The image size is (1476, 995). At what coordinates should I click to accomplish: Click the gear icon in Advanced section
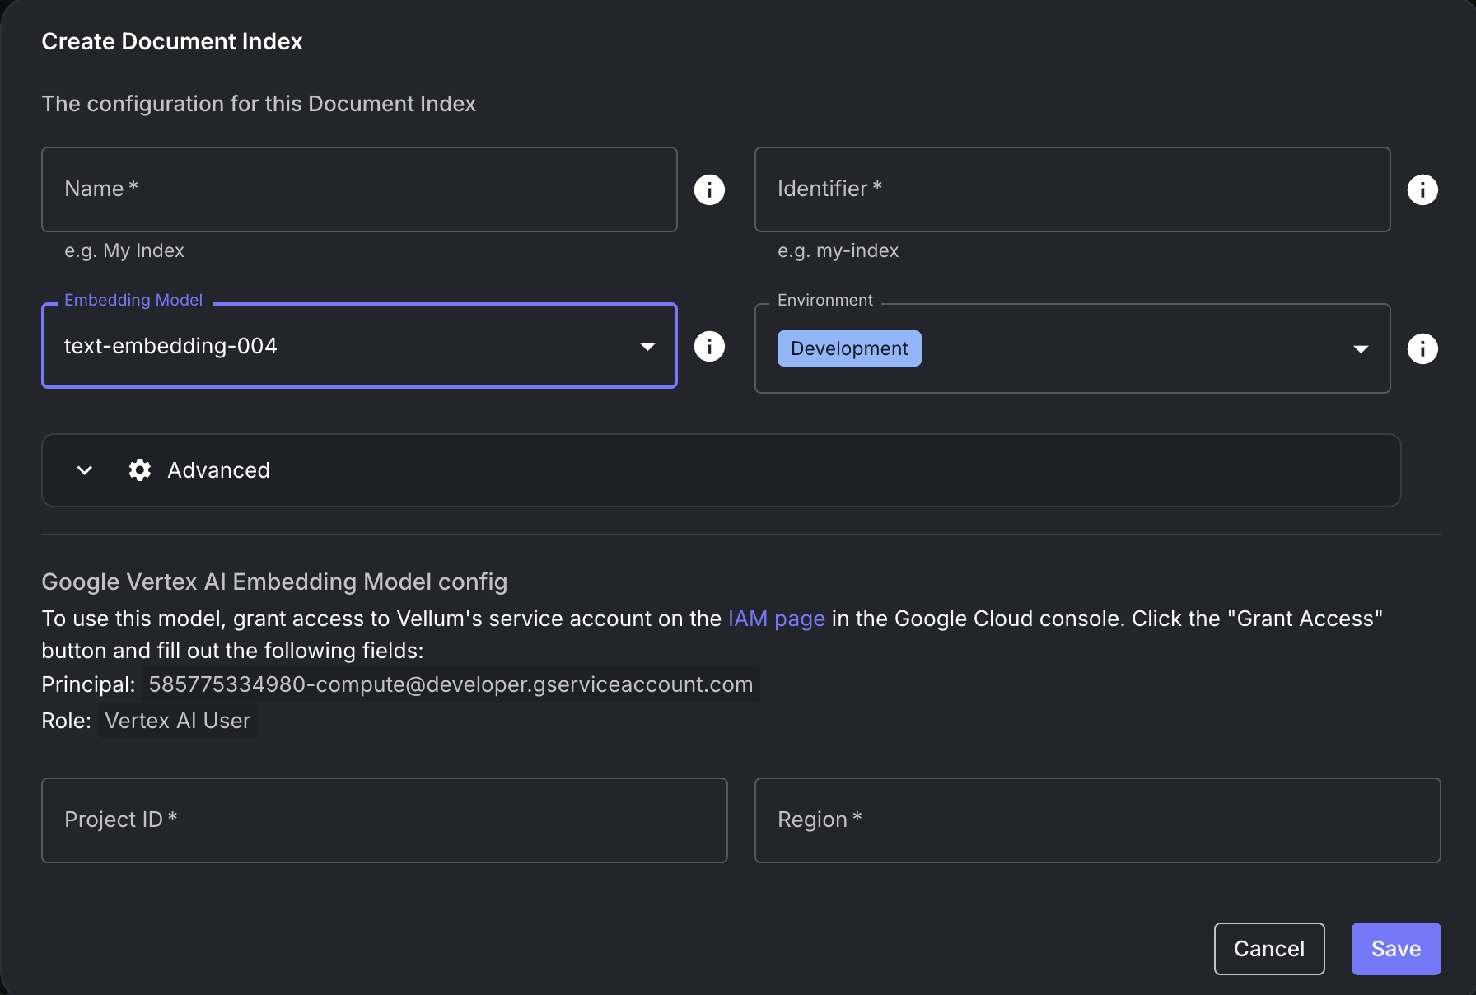140,469
